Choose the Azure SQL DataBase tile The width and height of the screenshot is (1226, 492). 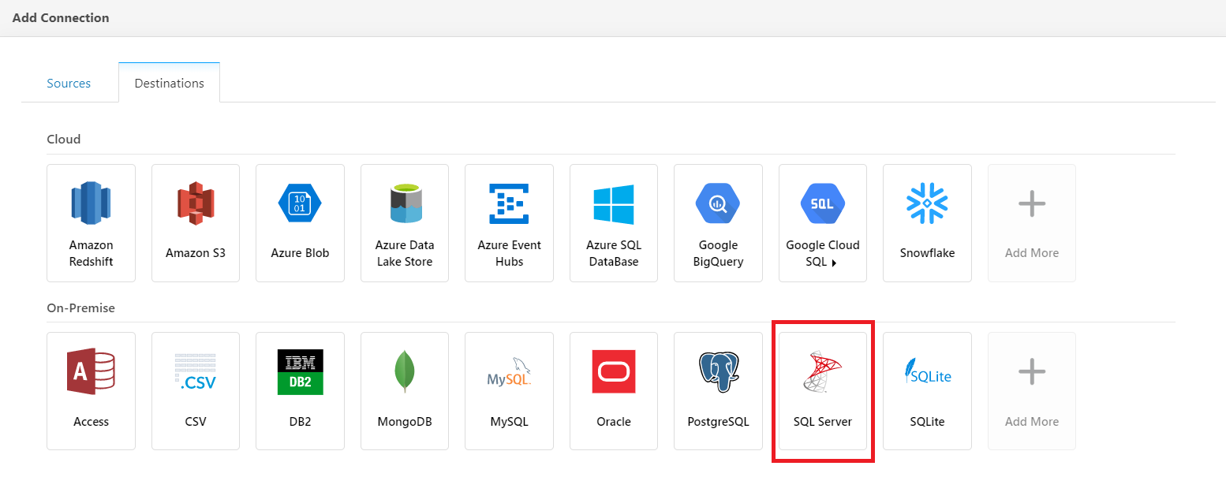(614, 222)
